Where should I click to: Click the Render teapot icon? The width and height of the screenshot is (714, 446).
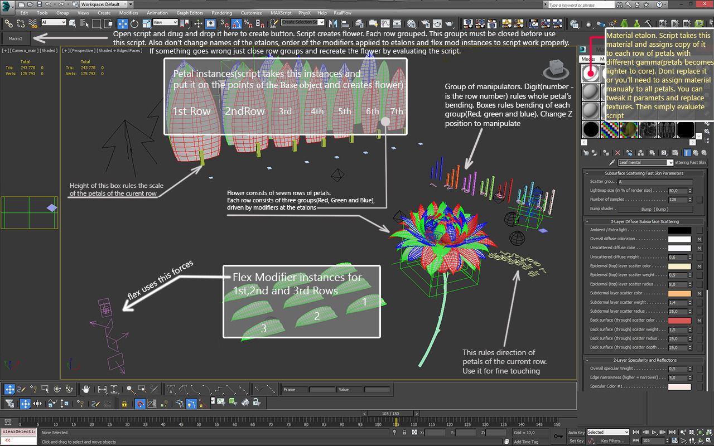450,23
